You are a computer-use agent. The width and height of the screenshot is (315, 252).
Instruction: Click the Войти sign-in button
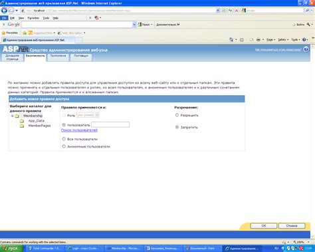[299, 25]
